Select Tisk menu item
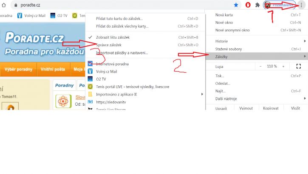Viewport: 308px width, 174px height. (257, 76)
